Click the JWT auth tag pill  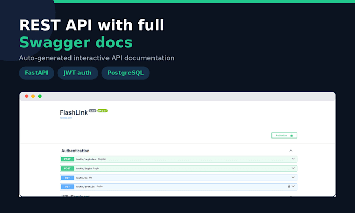tap(78, 73)
